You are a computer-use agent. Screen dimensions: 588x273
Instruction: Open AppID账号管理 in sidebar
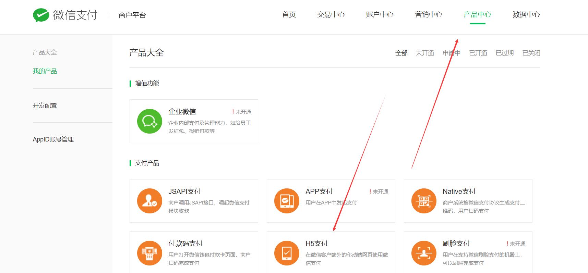[x=53, y=139]
